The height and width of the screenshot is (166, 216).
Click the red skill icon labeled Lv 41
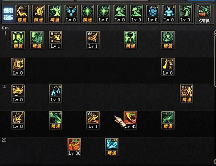(131, 120)
